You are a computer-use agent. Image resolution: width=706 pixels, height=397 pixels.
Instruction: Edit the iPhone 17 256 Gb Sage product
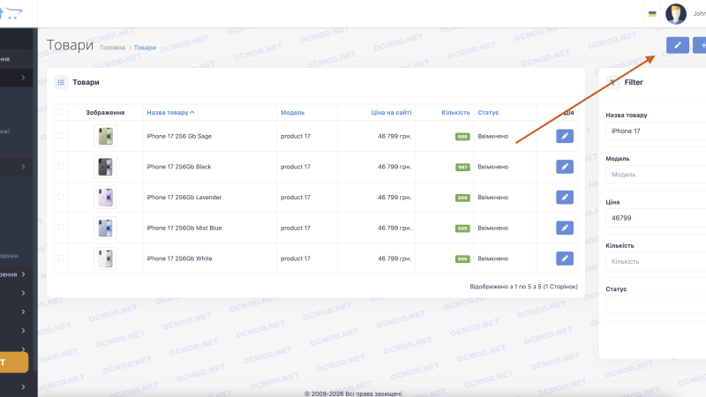coord(565,136)
